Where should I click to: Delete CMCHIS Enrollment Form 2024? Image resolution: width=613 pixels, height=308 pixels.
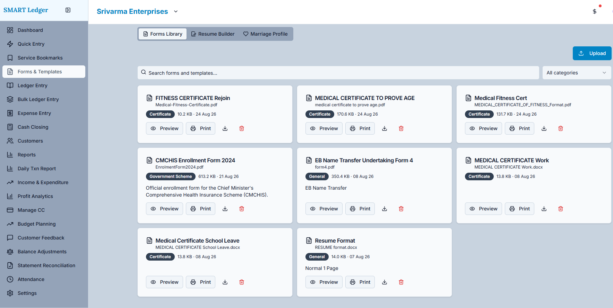click(242, 209)
